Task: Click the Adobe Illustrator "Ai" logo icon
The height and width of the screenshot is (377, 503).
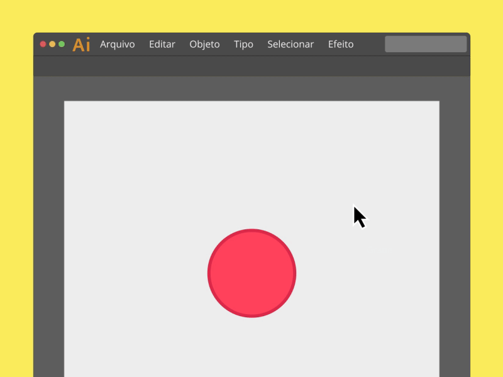Action: click(81, 44)
